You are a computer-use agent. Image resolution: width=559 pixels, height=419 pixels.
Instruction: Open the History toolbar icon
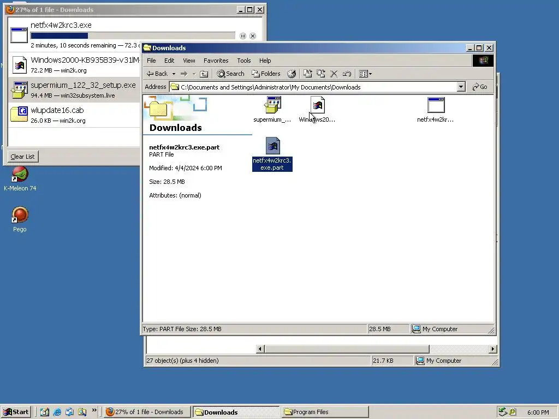(x=292, y=74)
